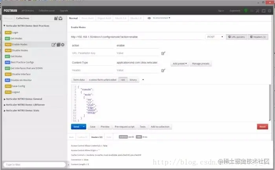Click the edit icon on Enable Modes row
This screenshot has width=275, height=170.
click(54, 45)
